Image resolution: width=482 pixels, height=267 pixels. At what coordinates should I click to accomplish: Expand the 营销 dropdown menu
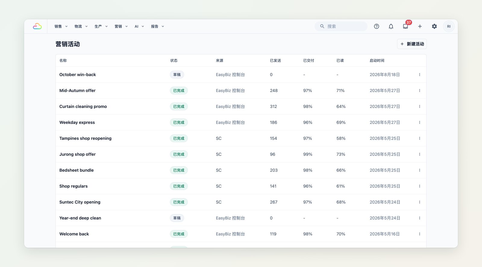(x=121, y=26)
